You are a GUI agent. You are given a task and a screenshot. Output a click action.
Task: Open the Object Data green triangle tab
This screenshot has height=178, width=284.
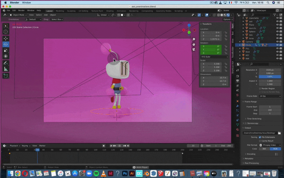(x=238, y=125)
